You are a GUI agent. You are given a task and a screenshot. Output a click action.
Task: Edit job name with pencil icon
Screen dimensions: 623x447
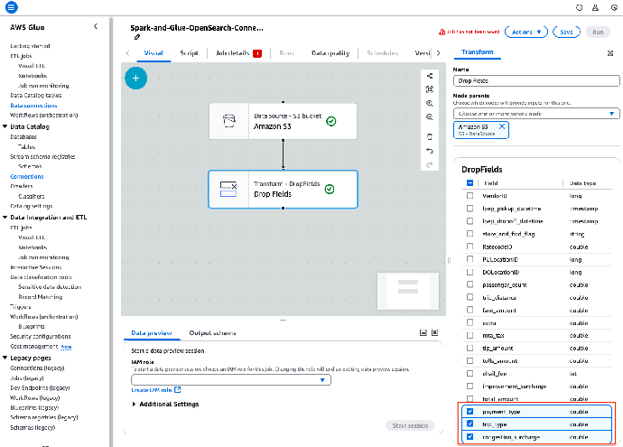pos(137,37)
